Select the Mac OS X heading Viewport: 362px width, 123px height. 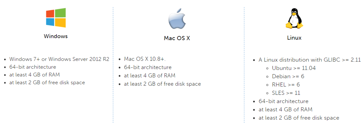[177, 38]
